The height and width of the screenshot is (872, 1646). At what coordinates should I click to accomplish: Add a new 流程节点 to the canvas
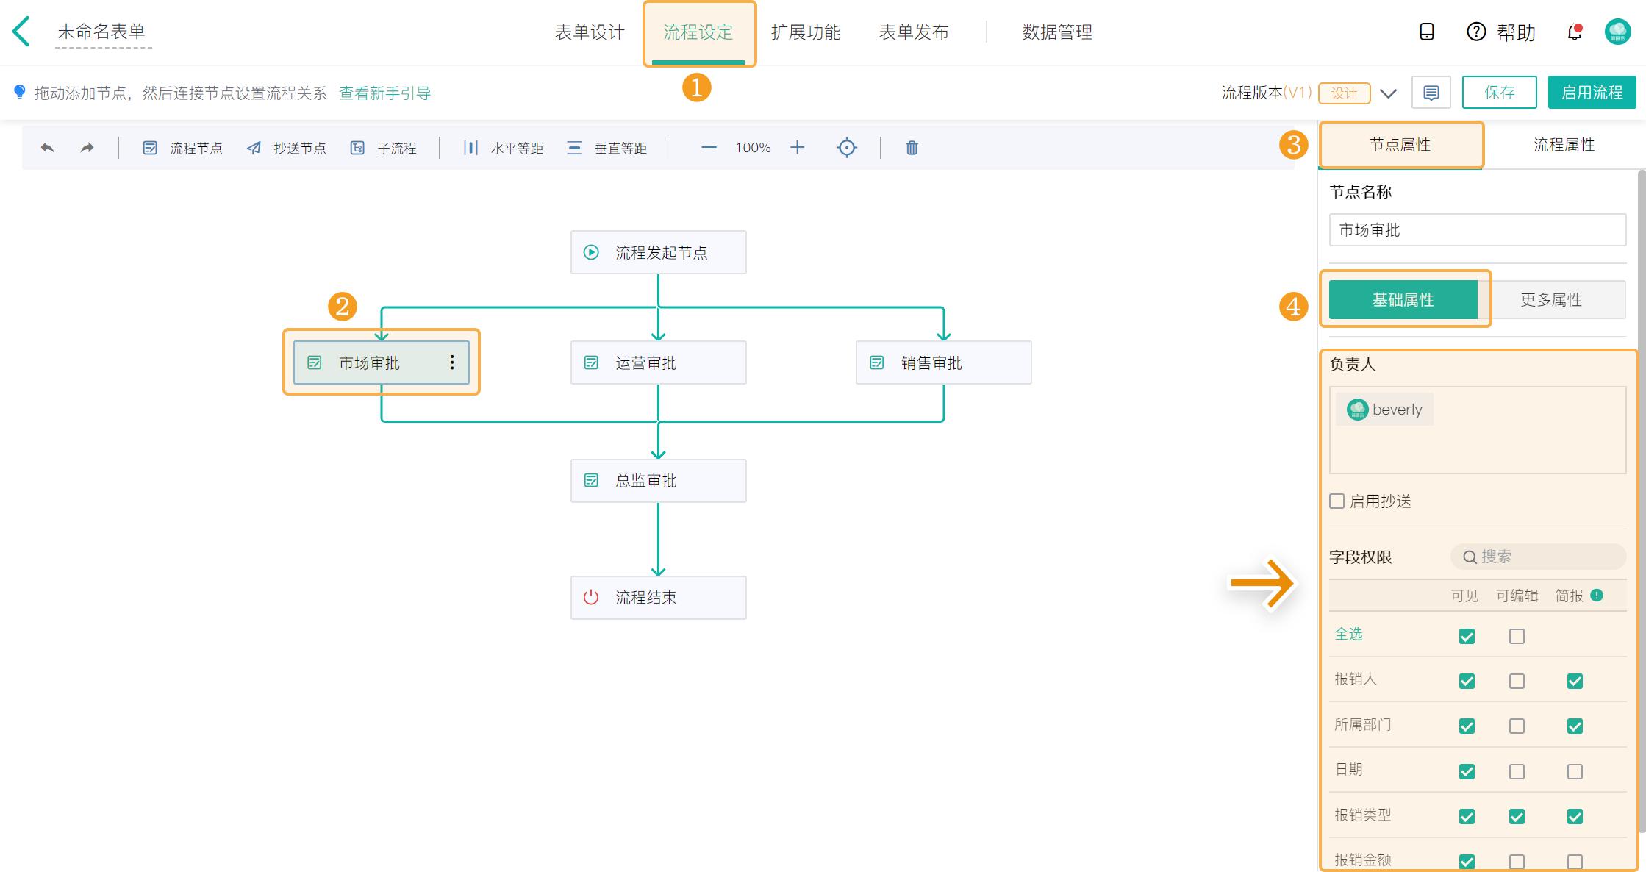coord(181,147)
